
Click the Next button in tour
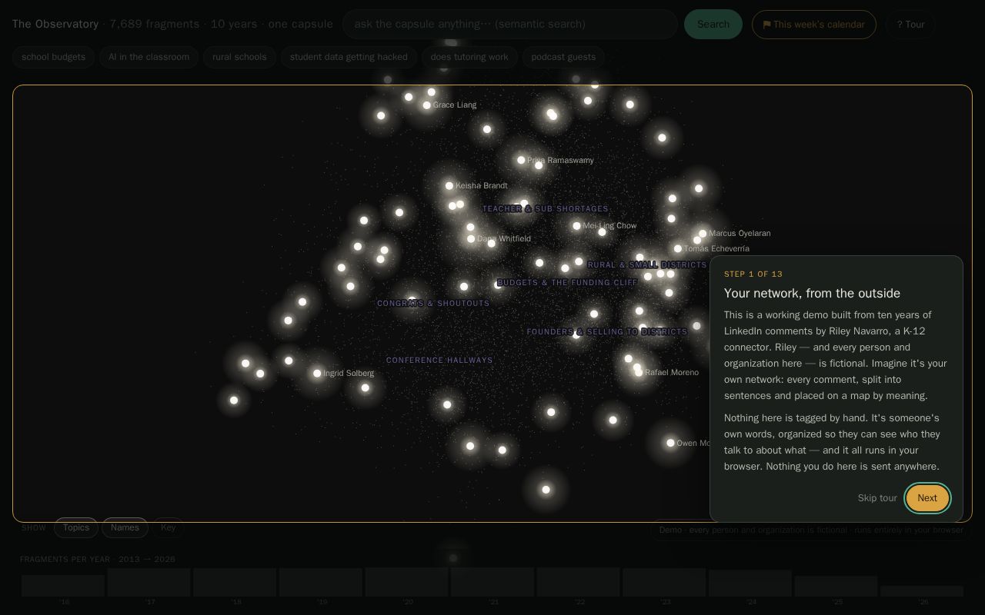(x=927, y=498)
